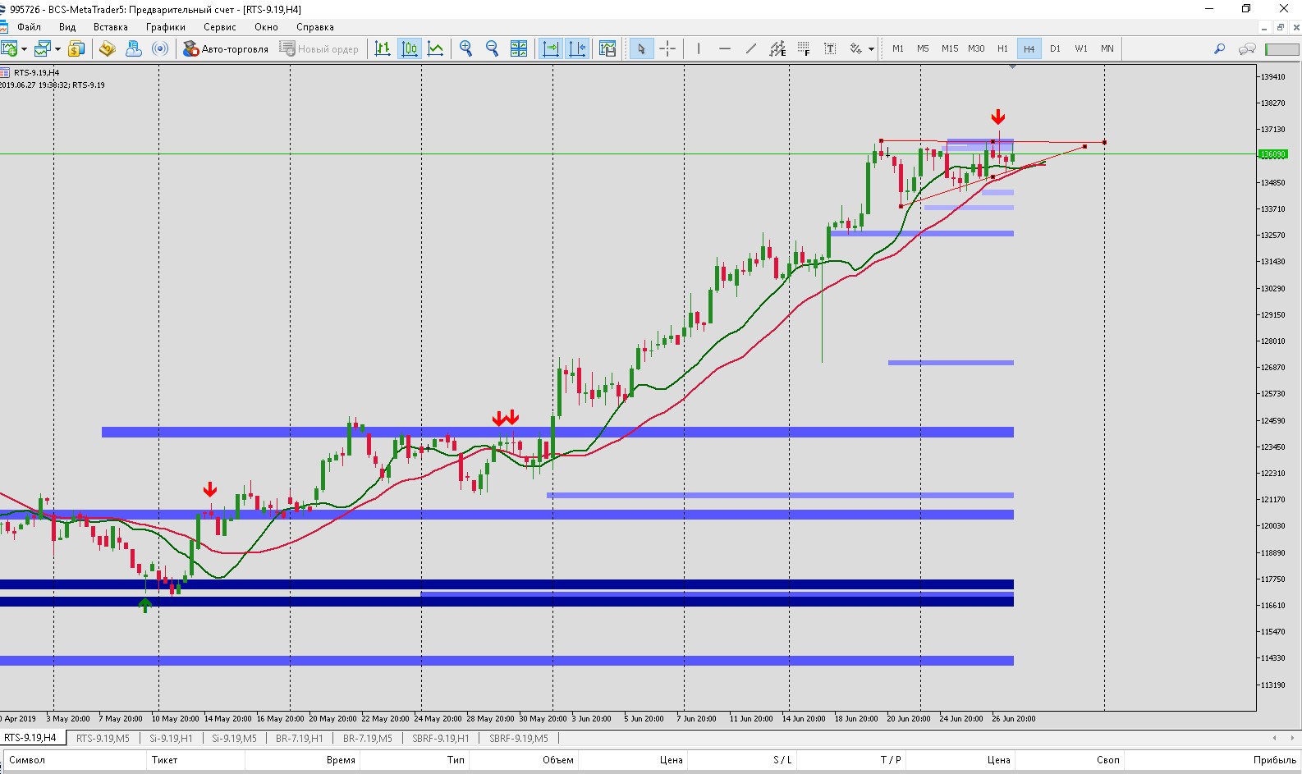1302x774 pixels.
Task: Select the equidistant channel tool
Action: 777,49
